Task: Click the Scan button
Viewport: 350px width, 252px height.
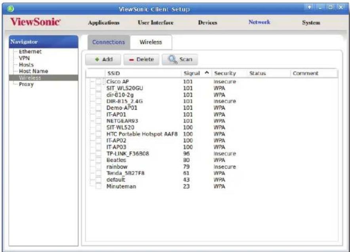Action: pyautogui.click(x=180, y=60)
